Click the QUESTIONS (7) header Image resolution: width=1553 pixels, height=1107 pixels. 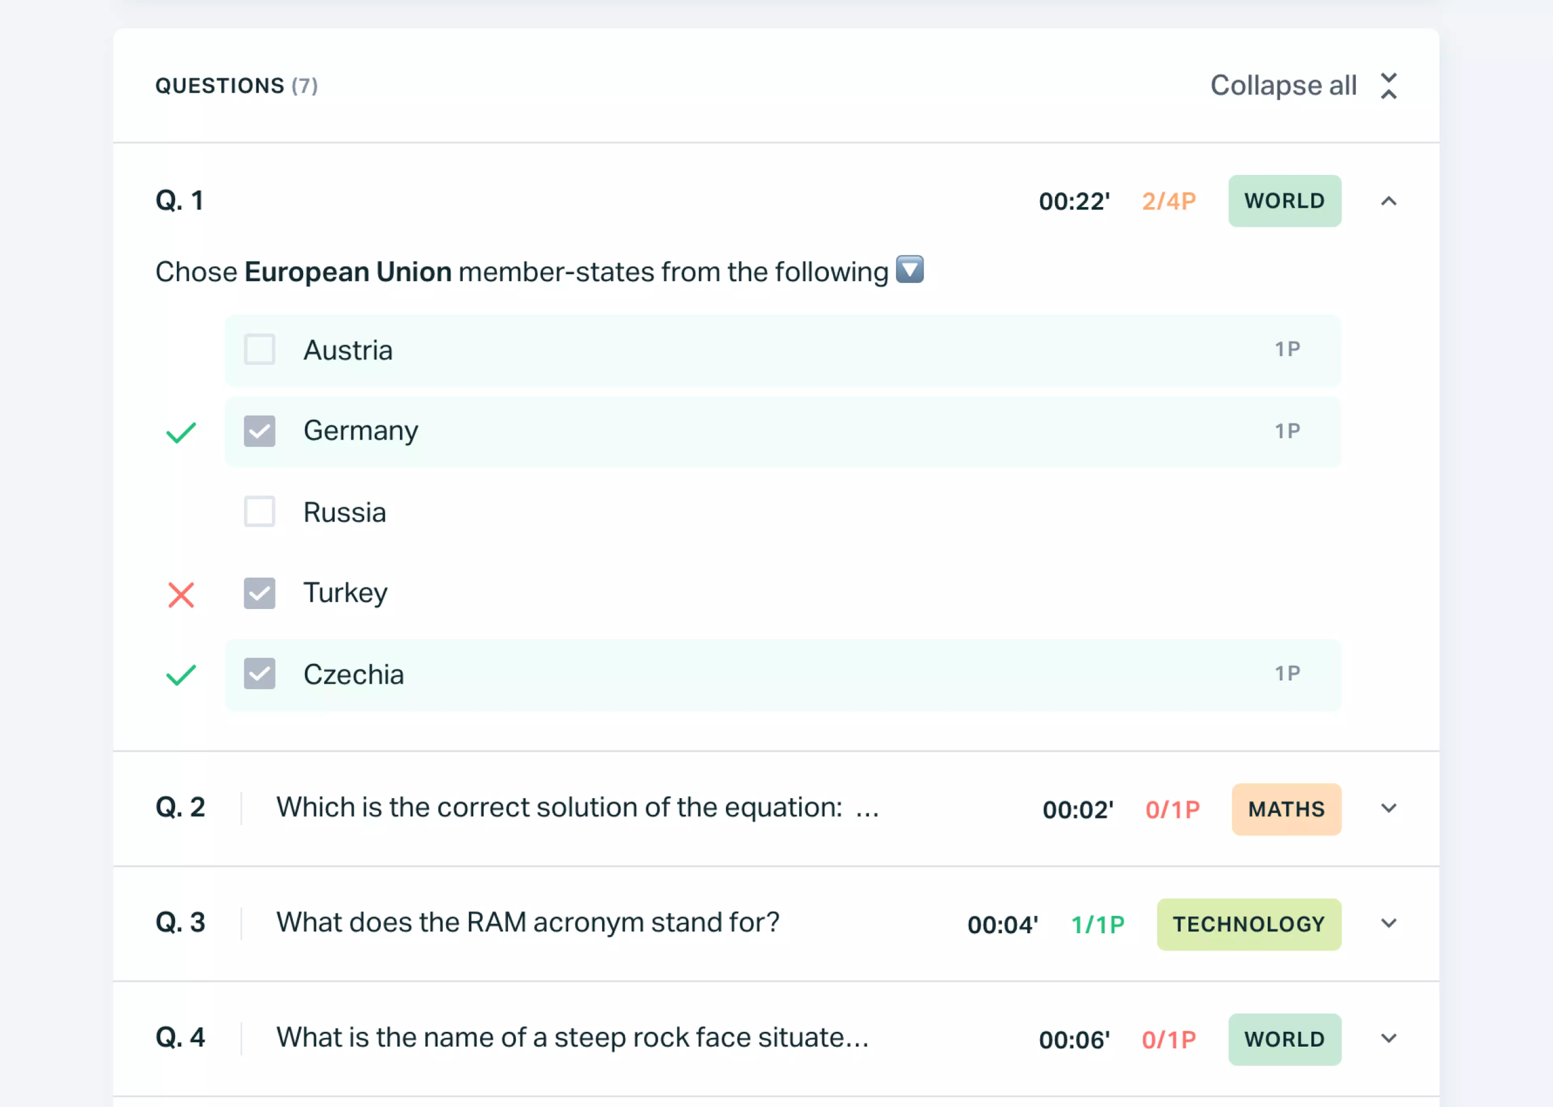pos(237,85)
